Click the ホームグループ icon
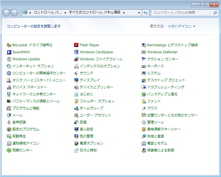This screenshot has width=221, height=177. click(76, 108)
